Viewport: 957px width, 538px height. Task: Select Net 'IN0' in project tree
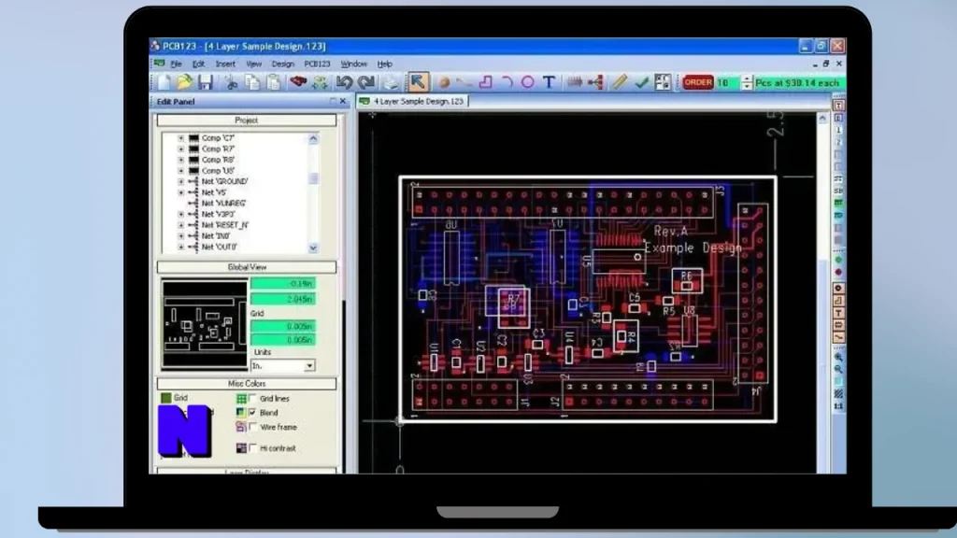click(216, 236)
